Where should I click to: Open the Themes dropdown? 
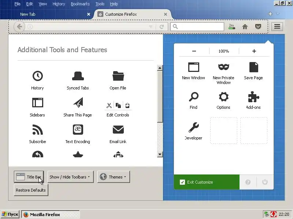pyautogui.click(x=114, y=177)
